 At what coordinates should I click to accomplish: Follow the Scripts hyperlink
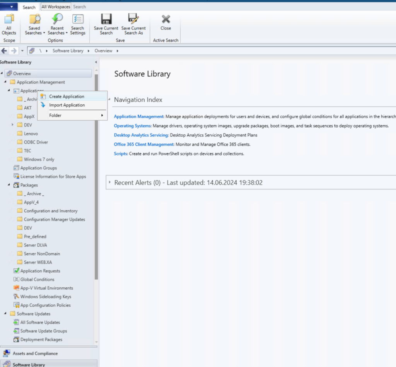click(x=120, y=154)
